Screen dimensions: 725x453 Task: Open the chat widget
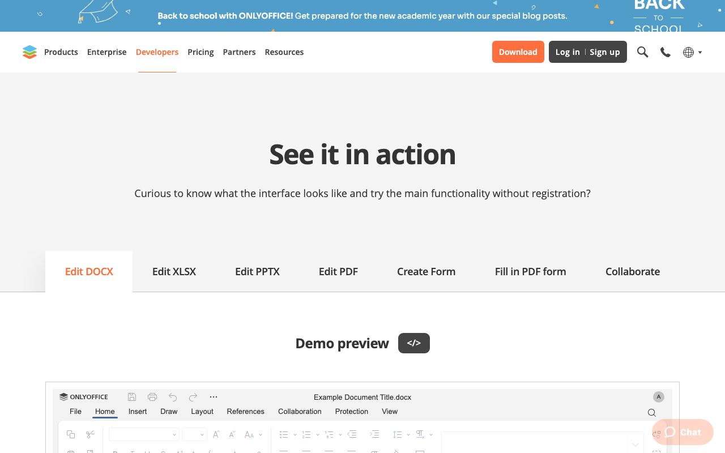click(x=683, y=432)
